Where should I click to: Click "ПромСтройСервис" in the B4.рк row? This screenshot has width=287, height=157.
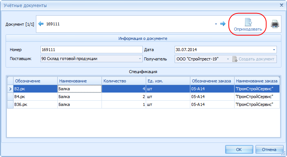(257, 97)
